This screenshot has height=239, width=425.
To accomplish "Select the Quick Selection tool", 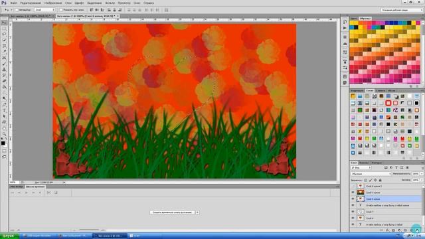I will pos(4,40).
